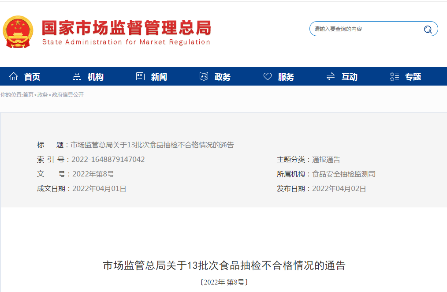This screenshot has height=292, width=447.
Task: Click the national emblem logo
Action: point(18,31)
